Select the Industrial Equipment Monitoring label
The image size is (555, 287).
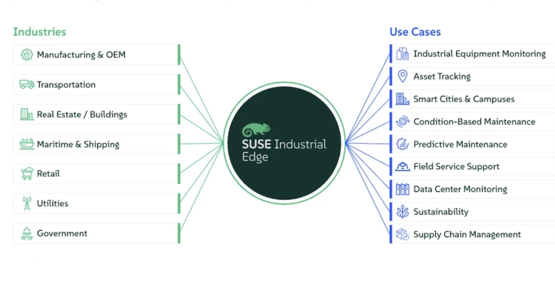point(479,54)
